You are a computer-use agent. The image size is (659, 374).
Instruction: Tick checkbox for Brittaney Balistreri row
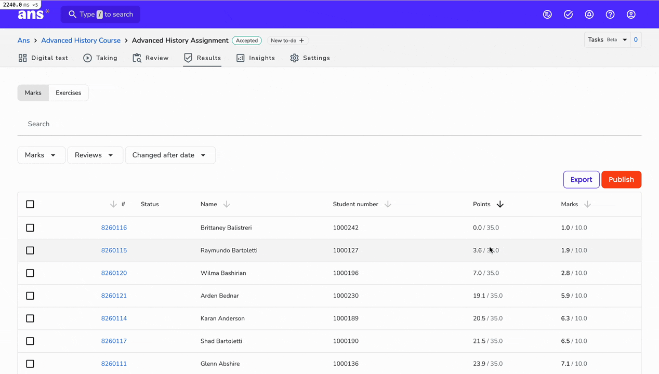[x=30, y=228]
